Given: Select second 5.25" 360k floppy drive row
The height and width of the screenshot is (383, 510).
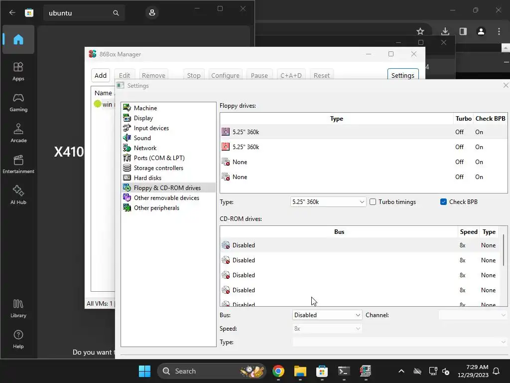Looking at the screenshot, I should 363,147.
